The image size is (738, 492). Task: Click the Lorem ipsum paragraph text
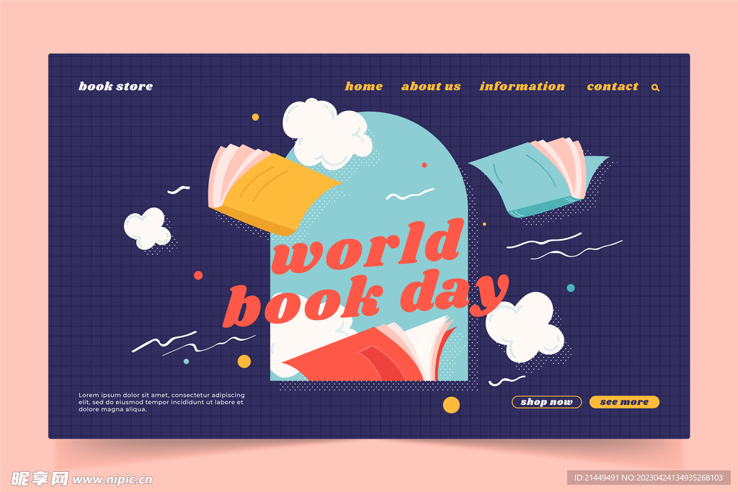click(161, 402)
